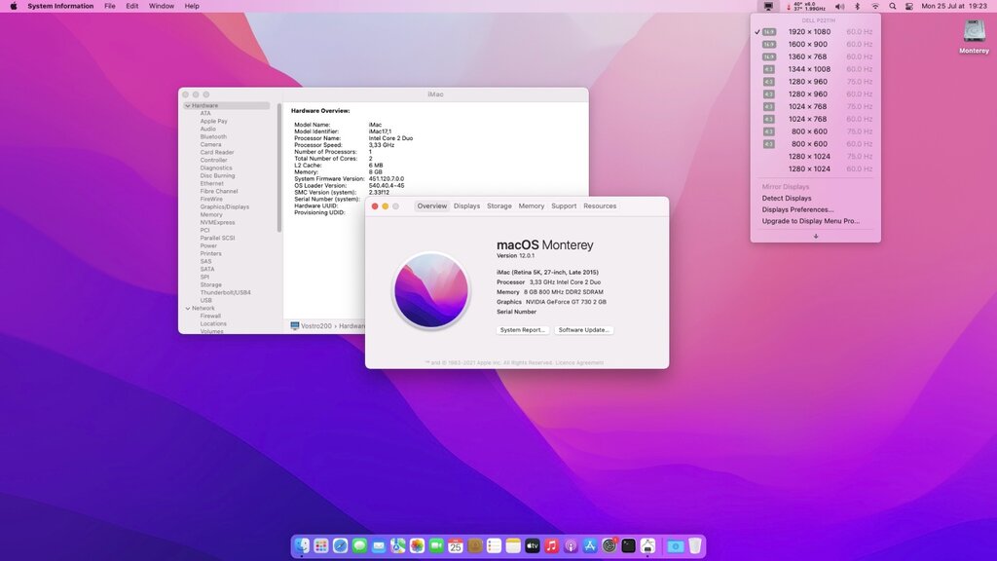Image resolution: width=997 pixels, height=561 pixels.
Task: Click the Bluetooth menu bar icon
Action: pyautogui.click(x=857, y=6)
